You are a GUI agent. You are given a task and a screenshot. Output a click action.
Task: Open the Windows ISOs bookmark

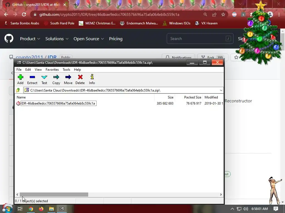coord(176,23)
